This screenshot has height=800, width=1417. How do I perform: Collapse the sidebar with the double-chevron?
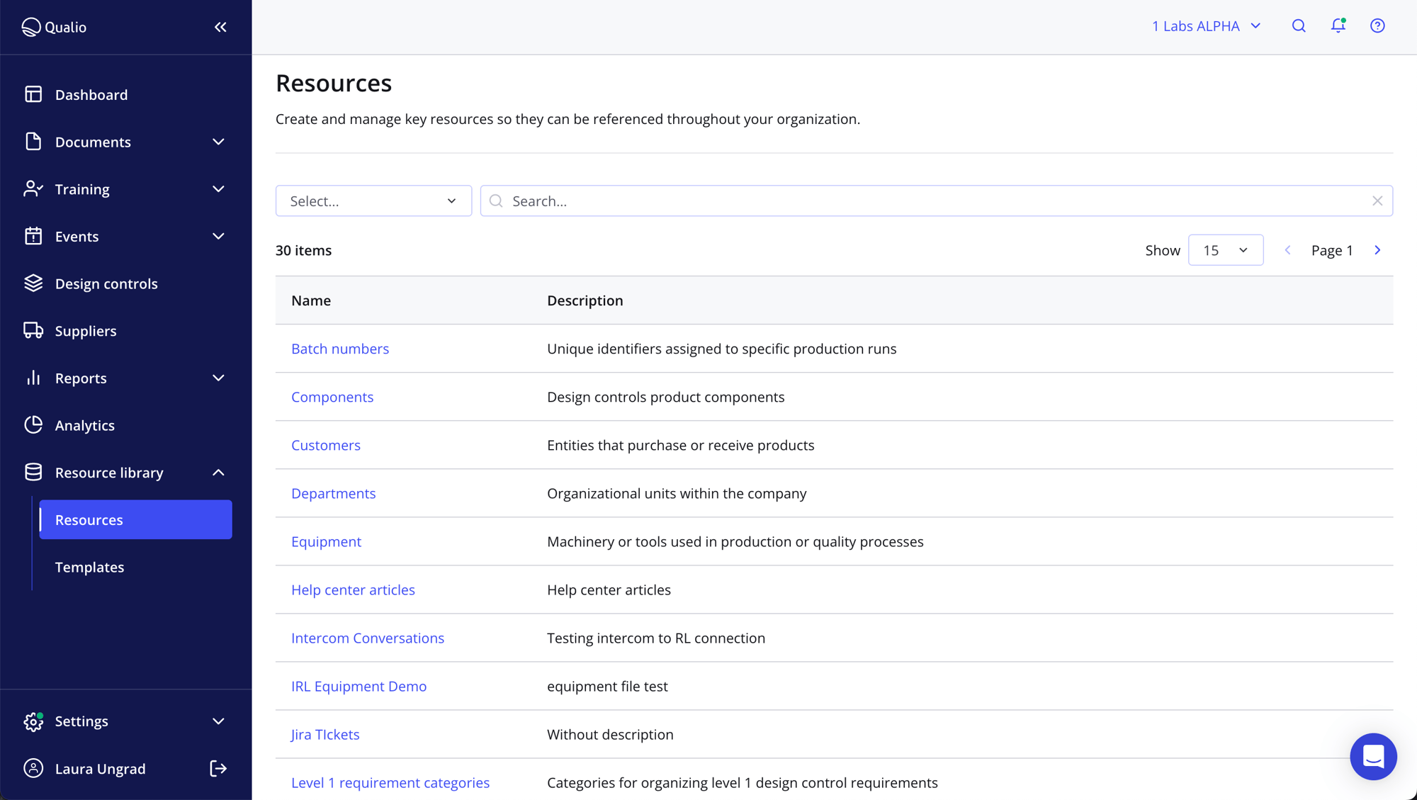coord(220,27)
